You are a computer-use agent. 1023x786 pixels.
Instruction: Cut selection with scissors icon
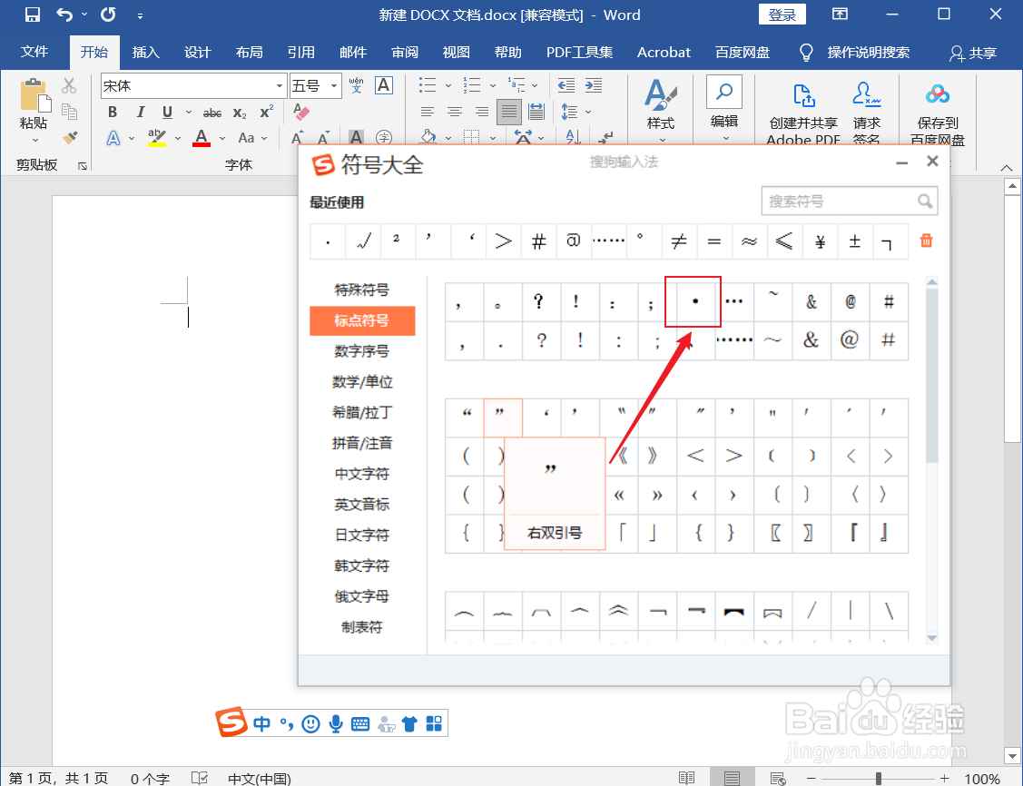click(69, 85)
